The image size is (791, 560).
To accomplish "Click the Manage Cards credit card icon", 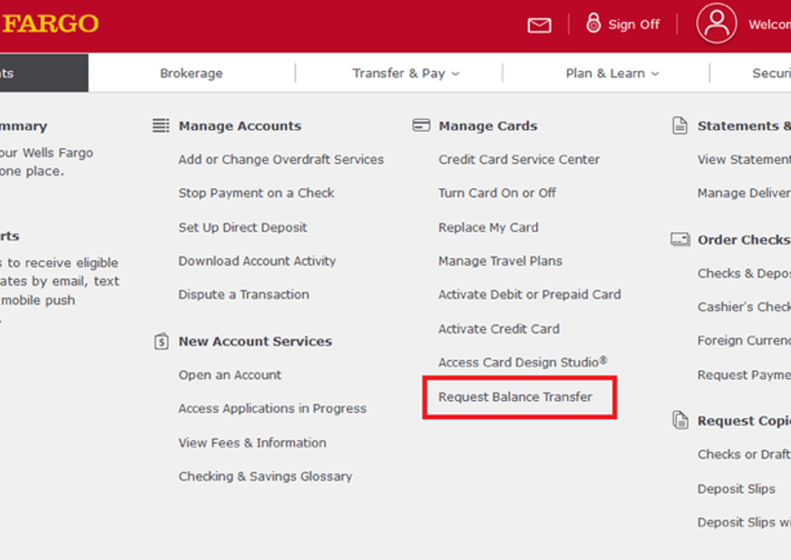I will (x=421, y=126).
